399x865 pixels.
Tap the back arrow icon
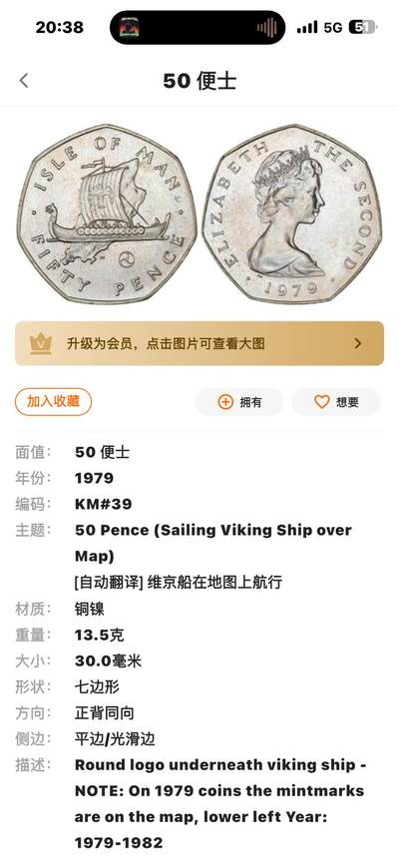pyautogui.click(x=24, y=81)
